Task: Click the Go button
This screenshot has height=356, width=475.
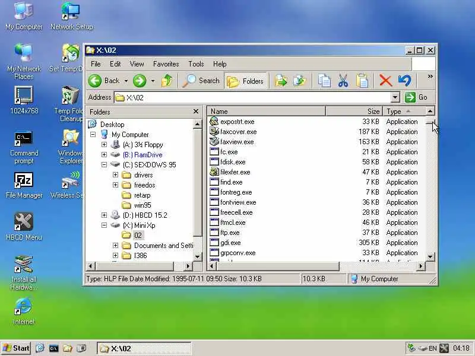Action: point(416,97)
